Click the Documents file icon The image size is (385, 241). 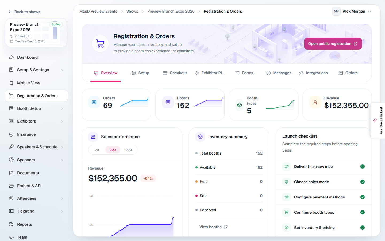11,173
